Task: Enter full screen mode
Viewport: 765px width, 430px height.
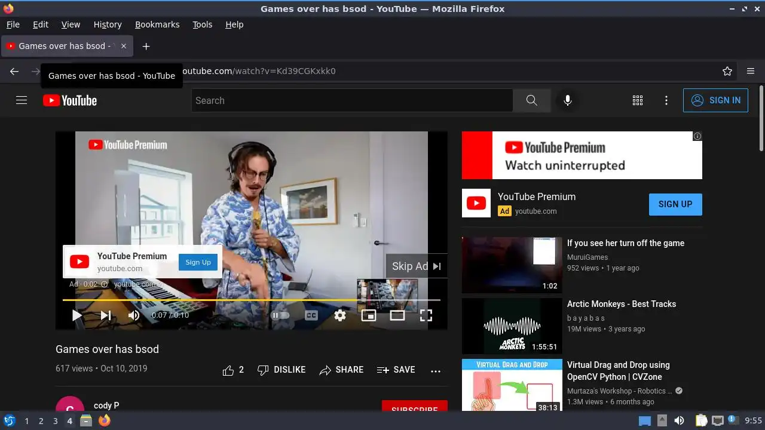Action: click(x=426, y=315)
